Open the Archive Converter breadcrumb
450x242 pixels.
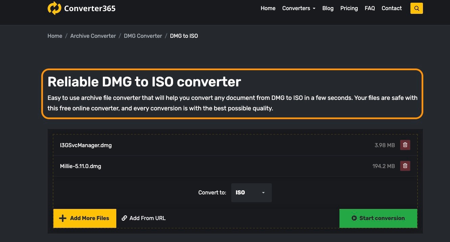(x=93, y=36)
